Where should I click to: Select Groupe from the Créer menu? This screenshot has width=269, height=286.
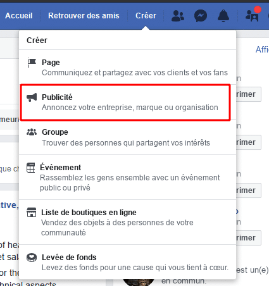pyautogui.click(x=127, y=137)
